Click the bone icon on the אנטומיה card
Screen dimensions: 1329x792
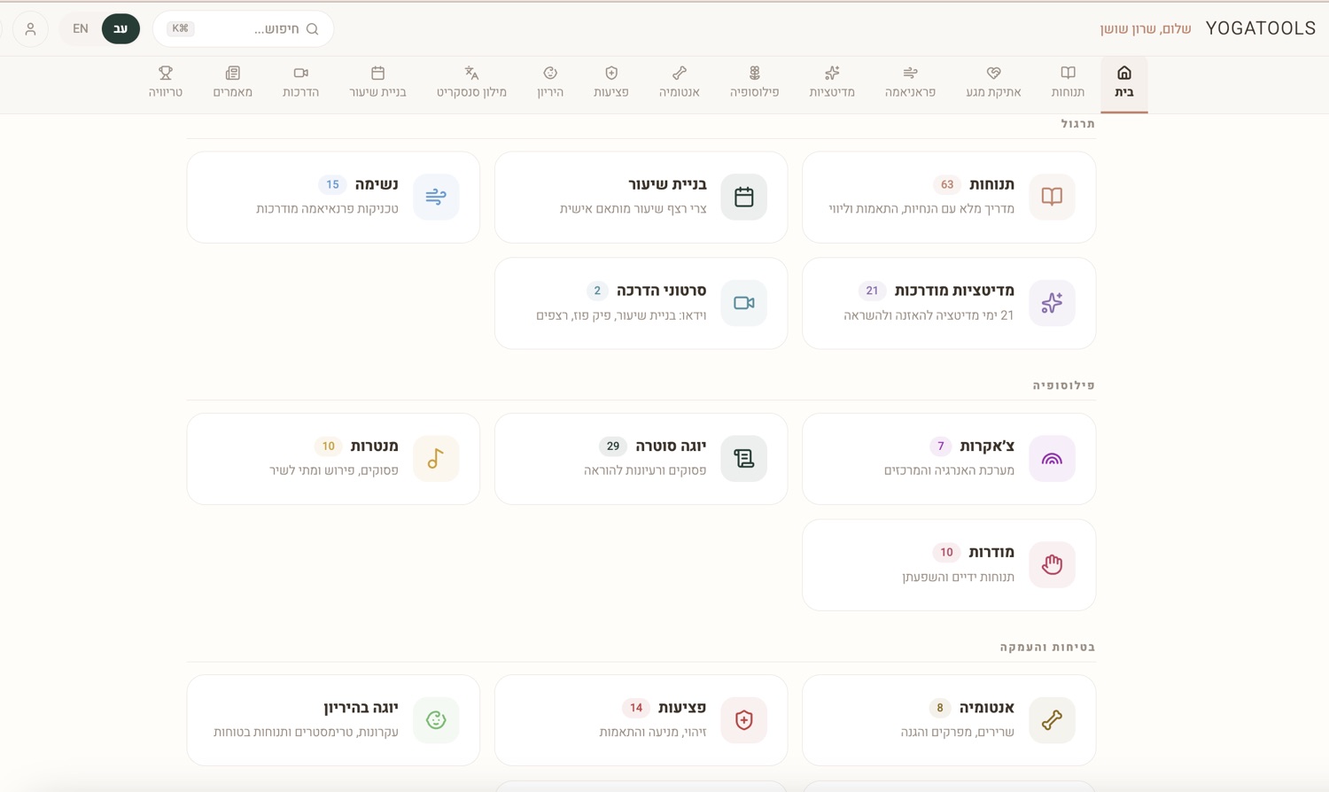pos(1052,720)
